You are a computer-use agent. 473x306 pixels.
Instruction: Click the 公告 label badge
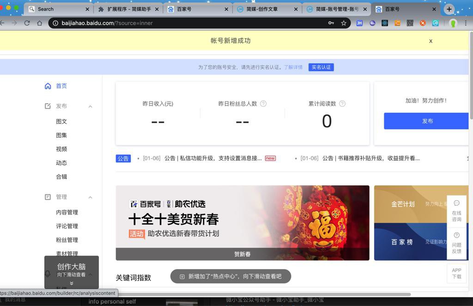123,159
